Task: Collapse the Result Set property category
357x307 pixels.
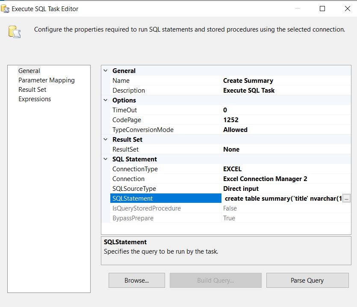Action: (106, 140)
